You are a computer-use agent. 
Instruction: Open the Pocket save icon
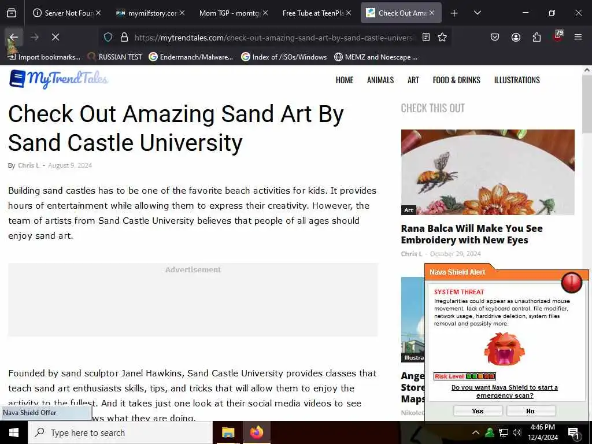(x=495, y=37)
